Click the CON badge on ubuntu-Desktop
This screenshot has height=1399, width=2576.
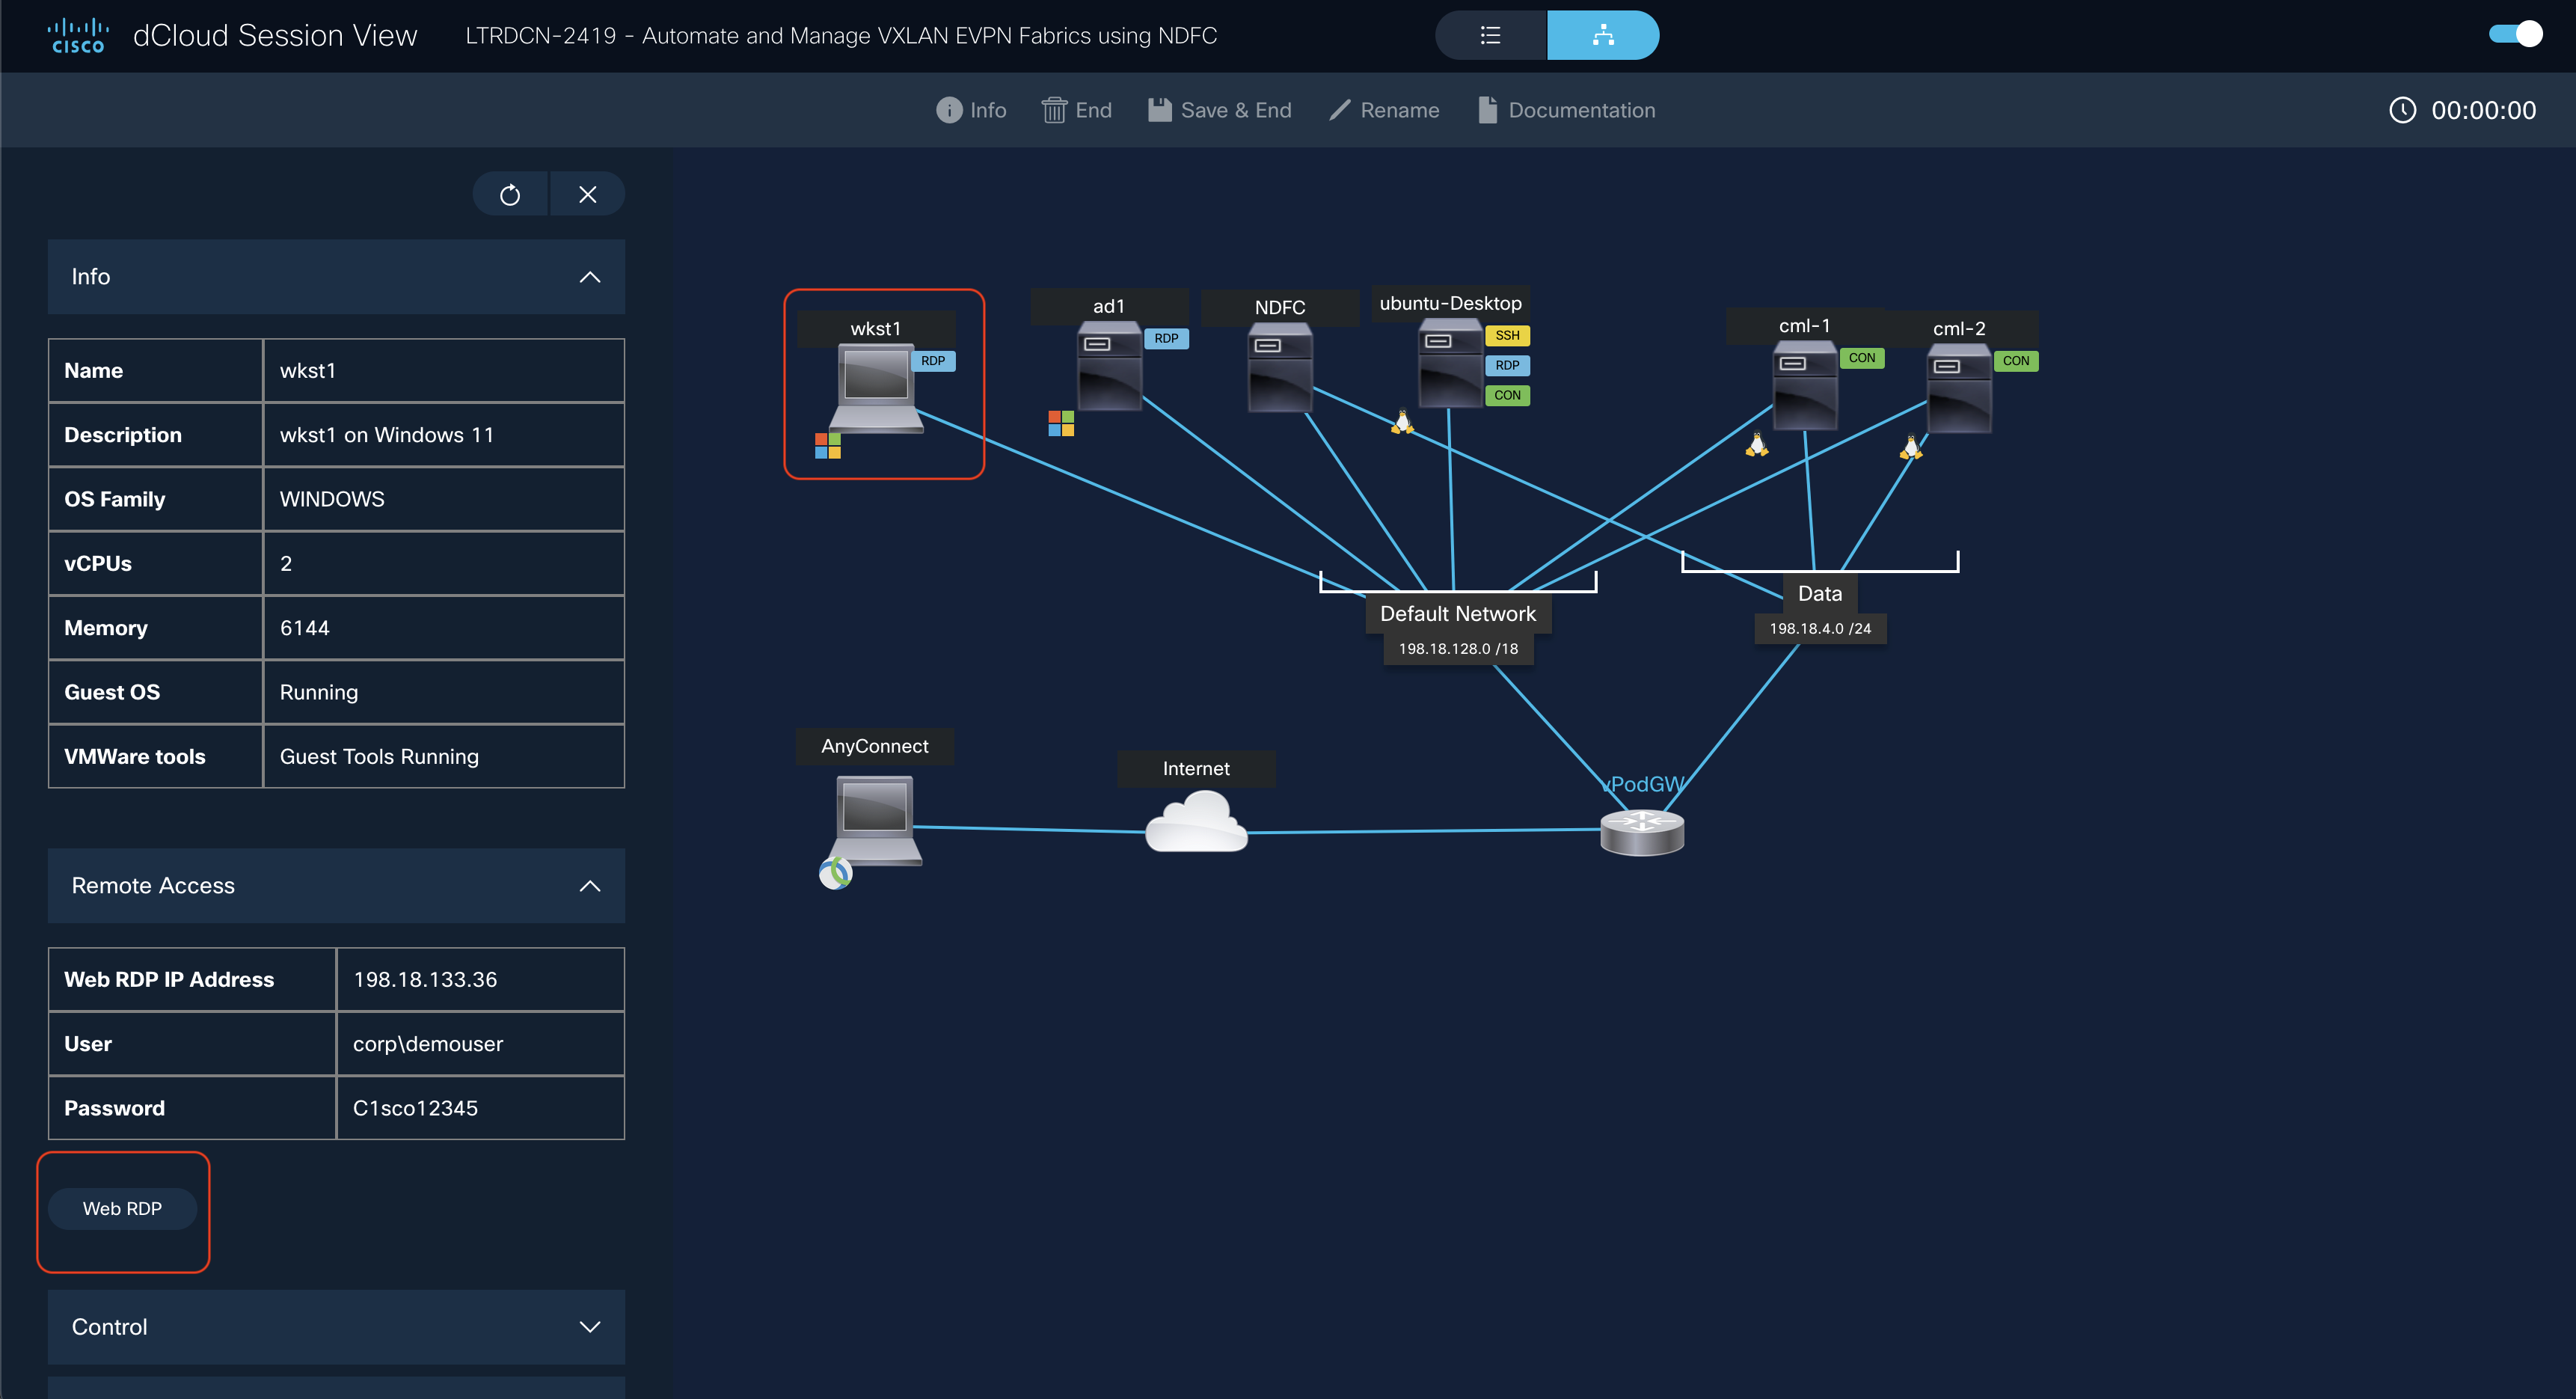click(x=1508, y=396)
